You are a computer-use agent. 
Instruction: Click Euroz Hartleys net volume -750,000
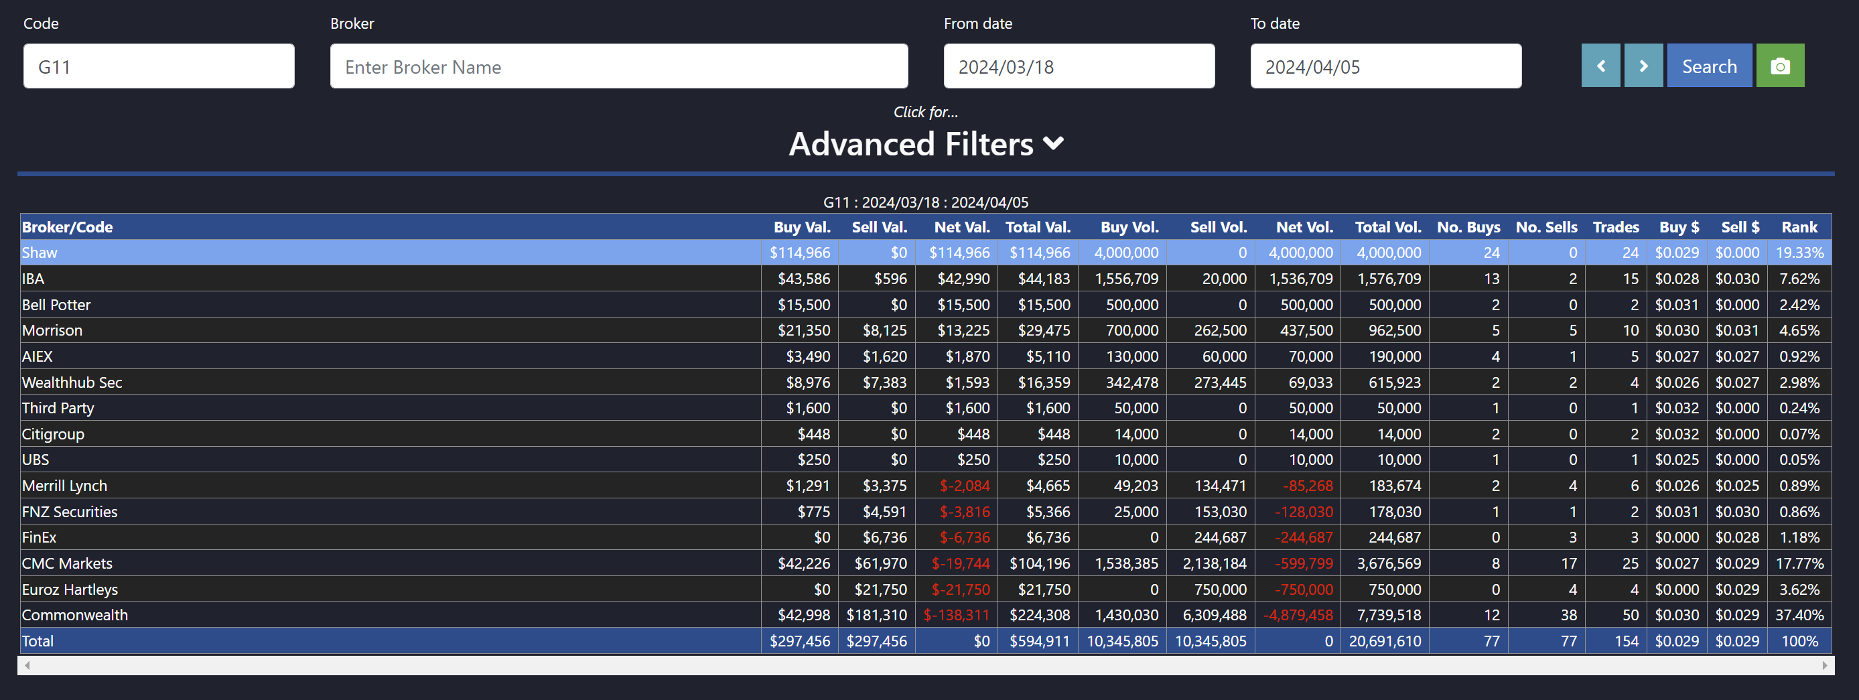pos(1304,589)
